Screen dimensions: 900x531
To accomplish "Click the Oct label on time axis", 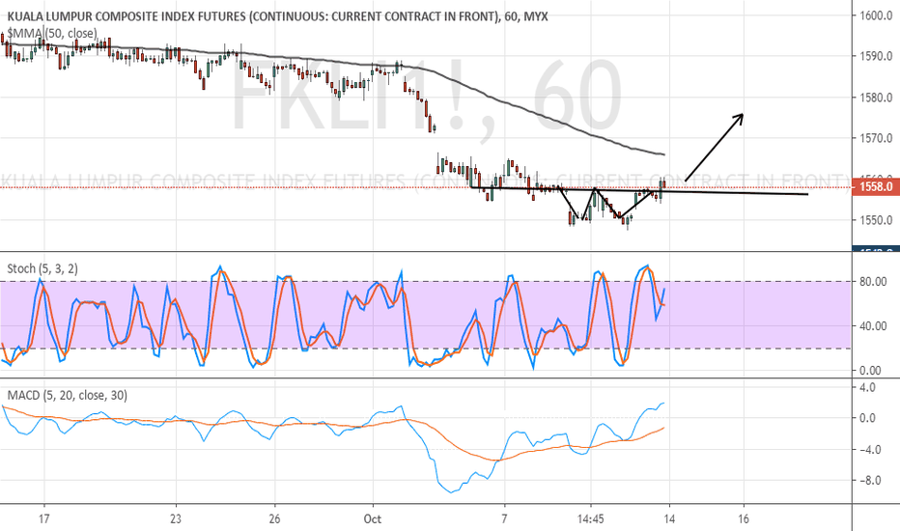I will tap(373, 519).
